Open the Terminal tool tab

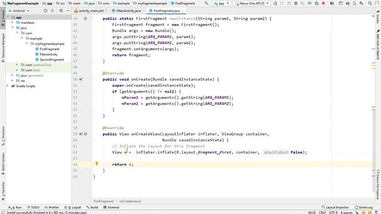click(111, 207)
